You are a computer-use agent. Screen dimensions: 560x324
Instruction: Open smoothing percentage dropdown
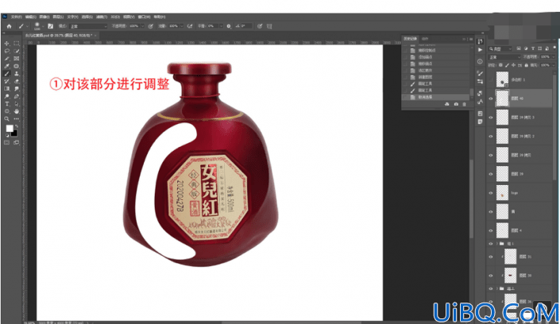pos(221,26)
